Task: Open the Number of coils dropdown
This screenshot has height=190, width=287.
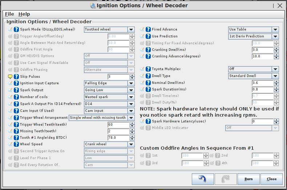Action: pos(109,97)
